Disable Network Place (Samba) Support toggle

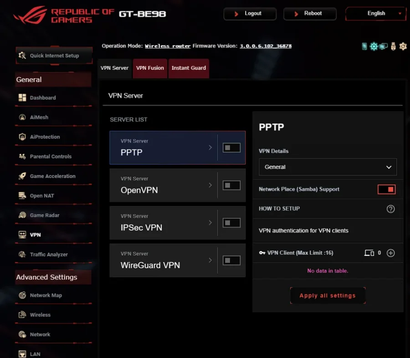(386, 189)
